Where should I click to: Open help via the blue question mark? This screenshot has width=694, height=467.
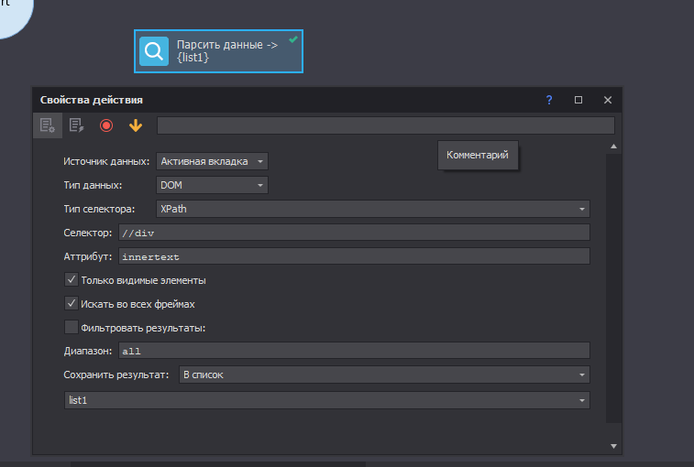[x=549, y=100]
